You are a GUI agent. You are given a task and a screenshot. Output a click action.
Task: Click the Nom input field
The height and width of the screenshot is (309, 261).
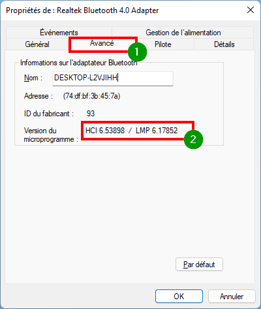113,78
